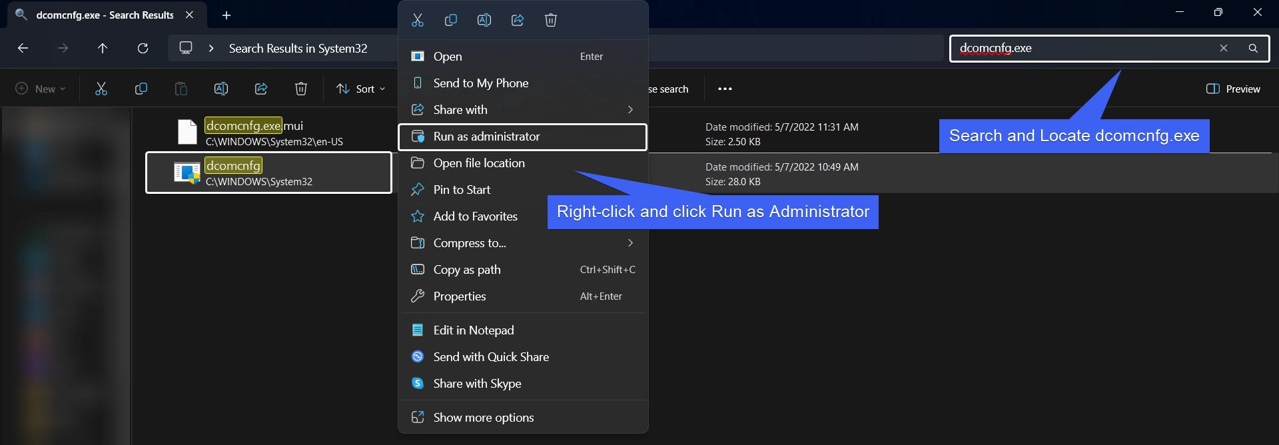This screenshot has height=445, width=1279.
Task: Click the dcomcnfg application icon
Action: (187, 173)
